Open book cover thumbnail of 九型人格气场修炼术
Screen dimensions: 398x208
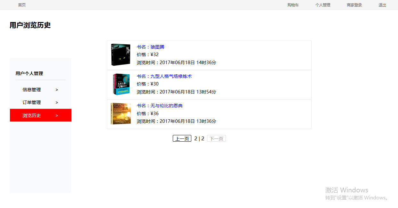point(121,84)
